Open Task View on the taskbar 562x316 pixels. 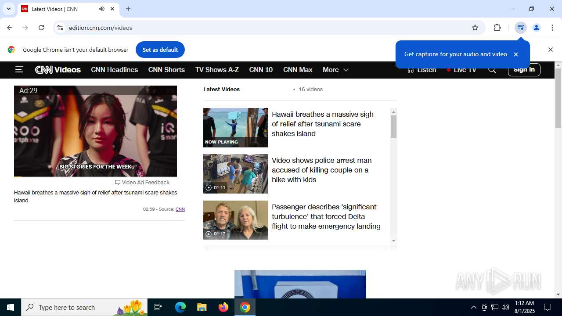click(x=158, y=307)
